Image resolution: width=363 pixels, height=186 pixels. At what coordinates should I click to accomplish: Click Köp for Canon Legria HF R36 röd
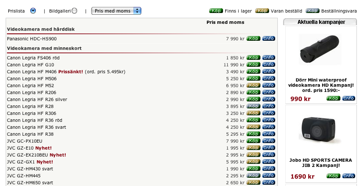tap(253, 120)
